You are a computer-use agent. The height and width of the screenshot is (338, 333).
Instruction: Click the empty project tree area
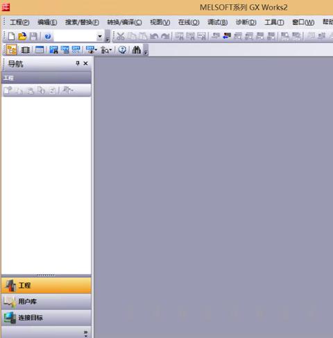click(46, 185)
